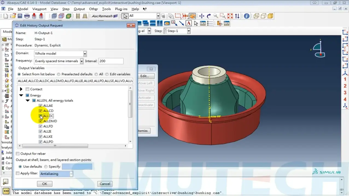The width and height of the screenshot is (349, 196).
Task: Toggle the ALLAE checkbox
Action: [40, 106]
